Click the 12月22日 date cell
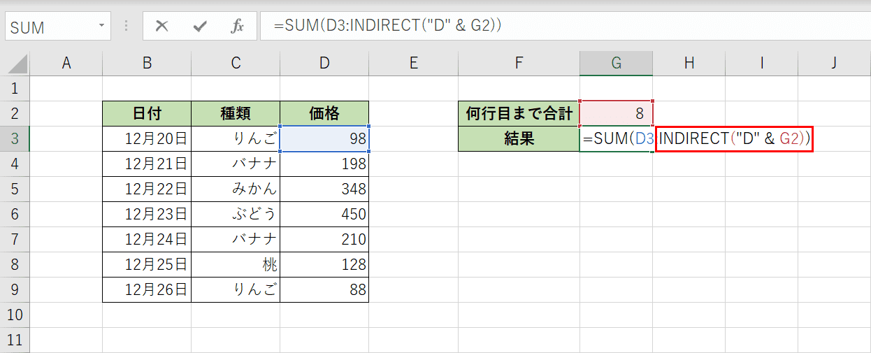The height and width of the screenshot is (353, 871). [147, 189]
